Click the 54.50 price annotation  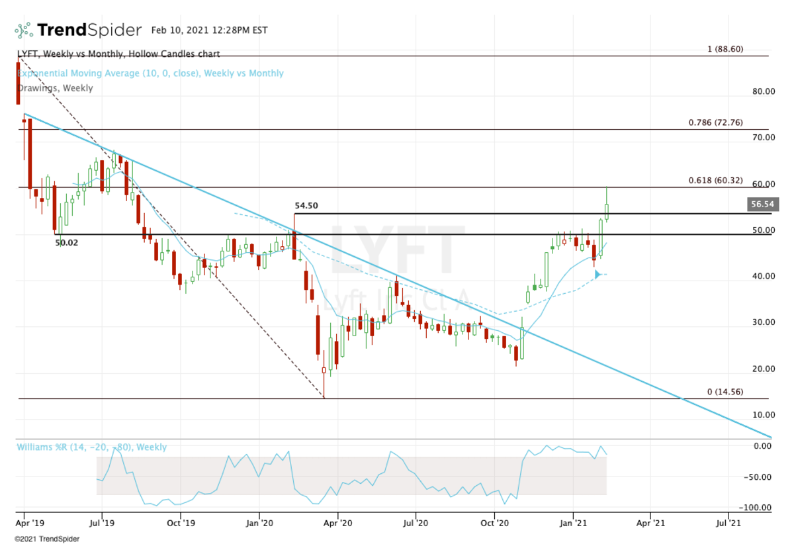(306, 206)
